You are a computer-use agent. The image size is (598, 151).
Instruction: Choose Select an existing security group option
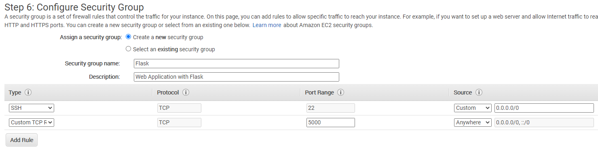coord(129,49)
